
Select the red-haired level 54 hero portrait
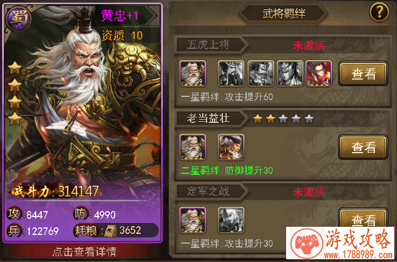click(x=319, y=74)
